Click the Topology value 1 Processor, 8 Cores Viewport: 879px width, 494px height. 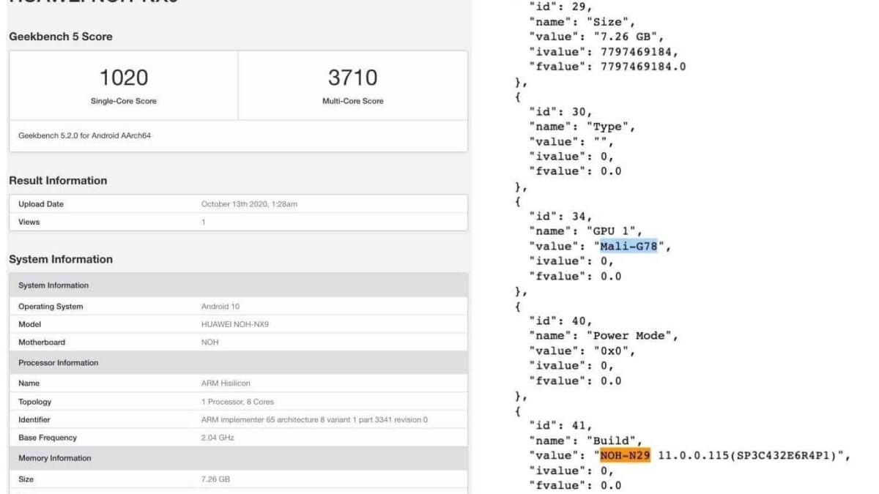pos(237,402)
